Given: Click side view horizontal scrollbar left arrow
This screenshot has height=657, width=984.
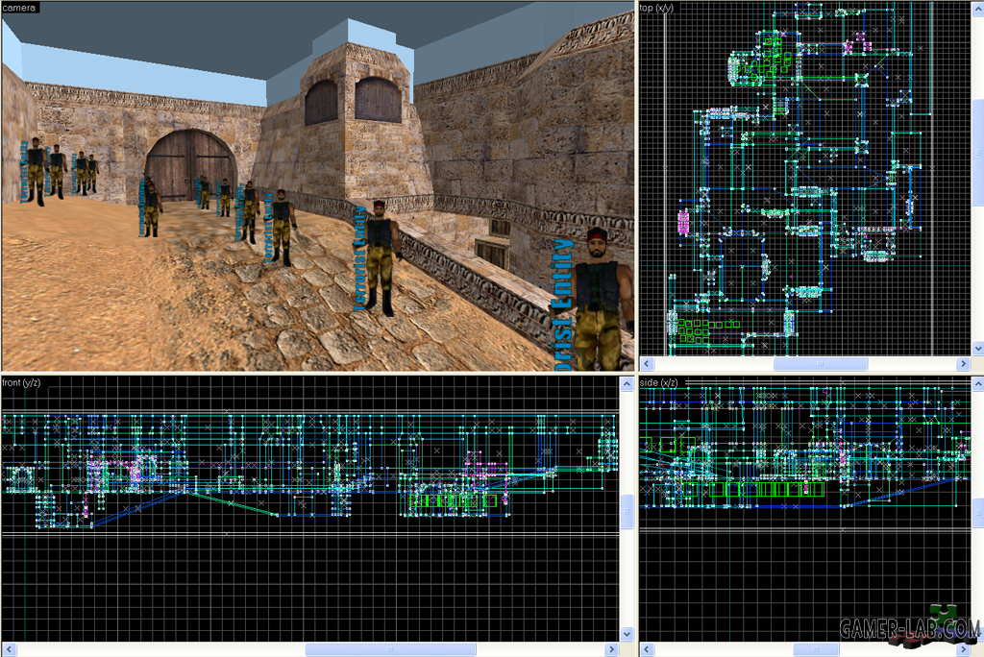Looking at the screenshot, I should (x=647, y=649).
